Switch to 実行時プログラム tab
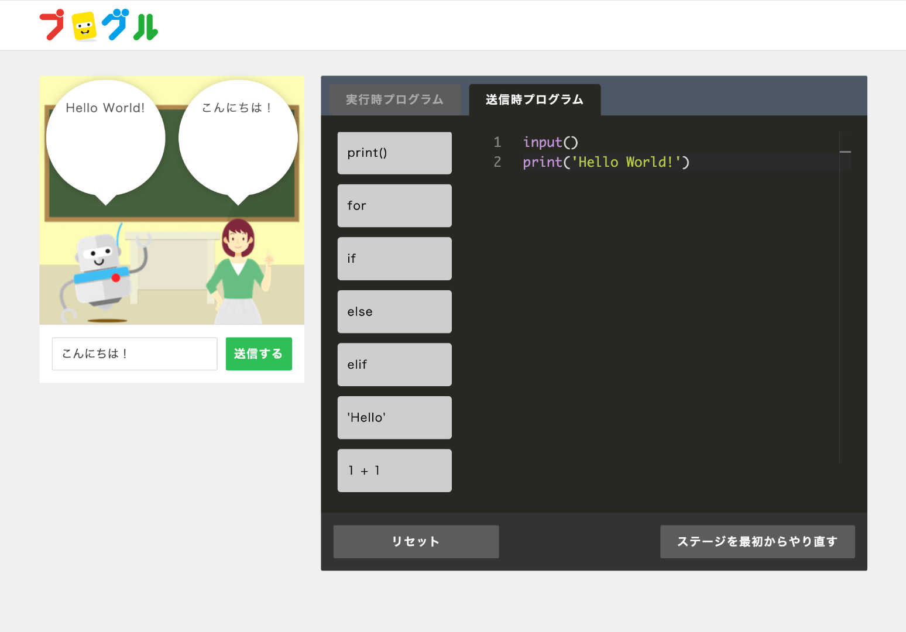This screenshot has height=632, width=906. click(395, 99)
